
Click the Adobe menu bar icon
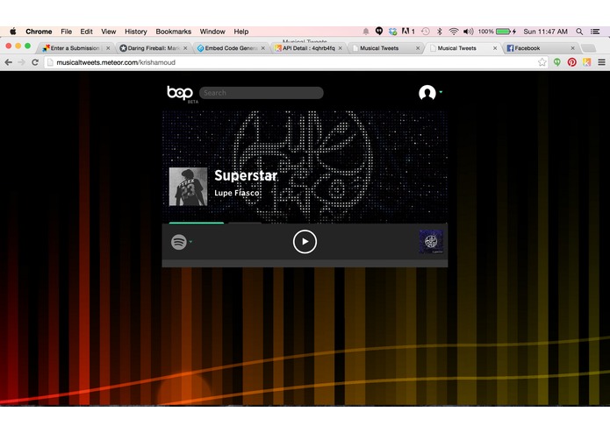(x=408, y=31)
